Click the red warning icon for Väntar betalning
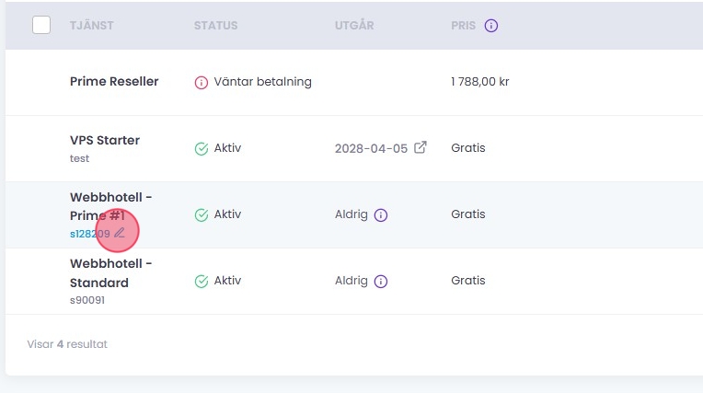The height and width of the screenshot is (393, 703). (202, 82)
